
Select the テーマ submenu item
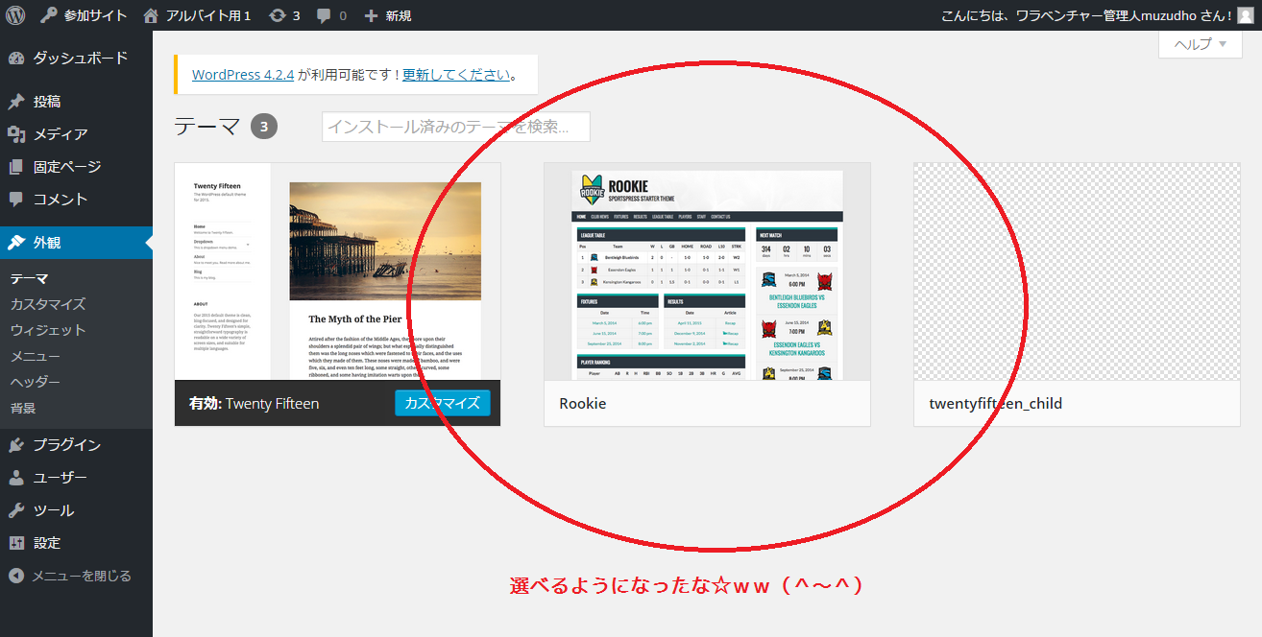tap(30, 279)
